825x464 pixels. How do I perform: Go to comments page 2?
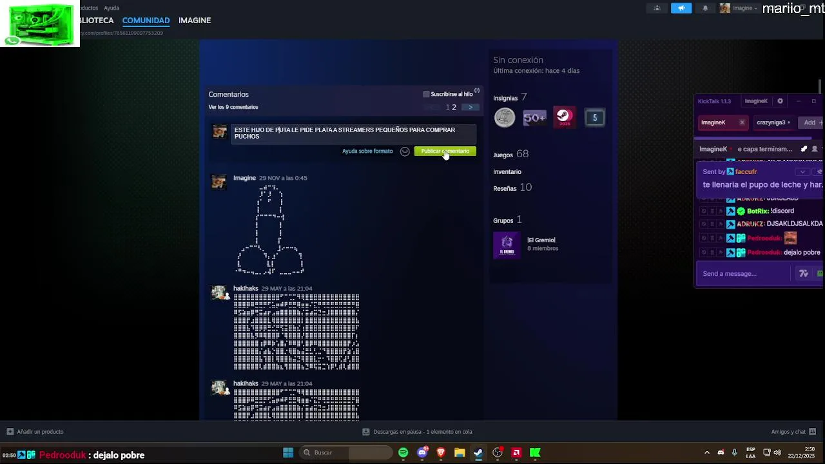pos(454,108)
